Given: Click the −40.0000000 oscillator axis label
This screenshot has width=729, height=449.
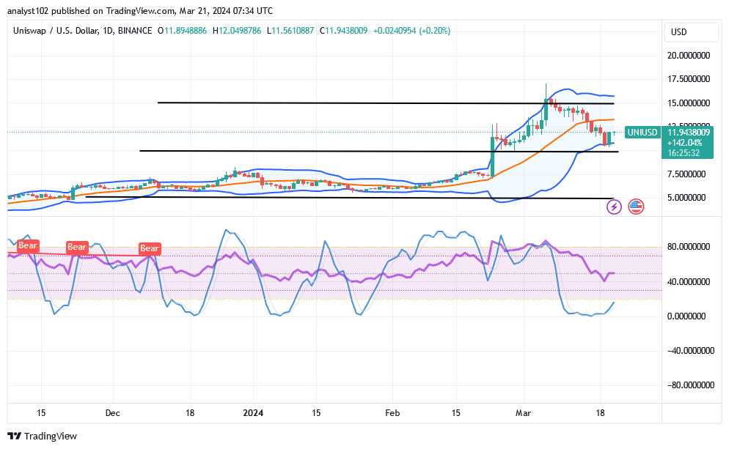Looking at the screenshot, I should pos(690,351).
